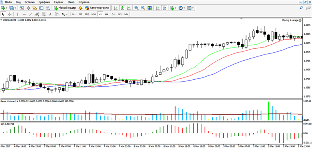The height and width of the screenshot is (149, 312).
Task: Switch chart to bar chart style
Action: coord(116,8)
